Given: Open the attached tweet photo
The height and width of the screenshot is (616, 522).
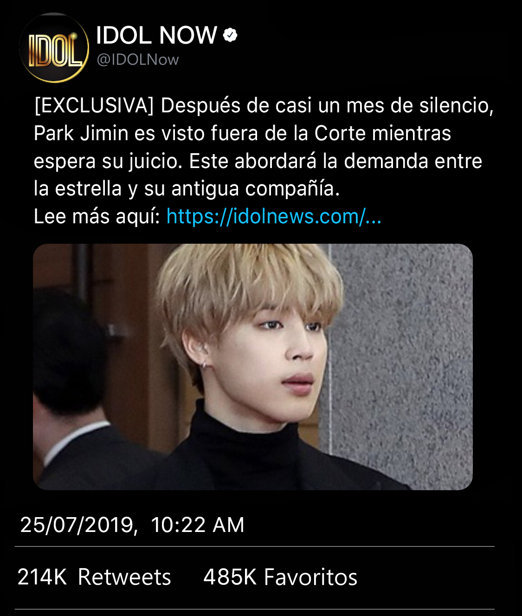Looking at the screenshot, I should pos(253,367).
